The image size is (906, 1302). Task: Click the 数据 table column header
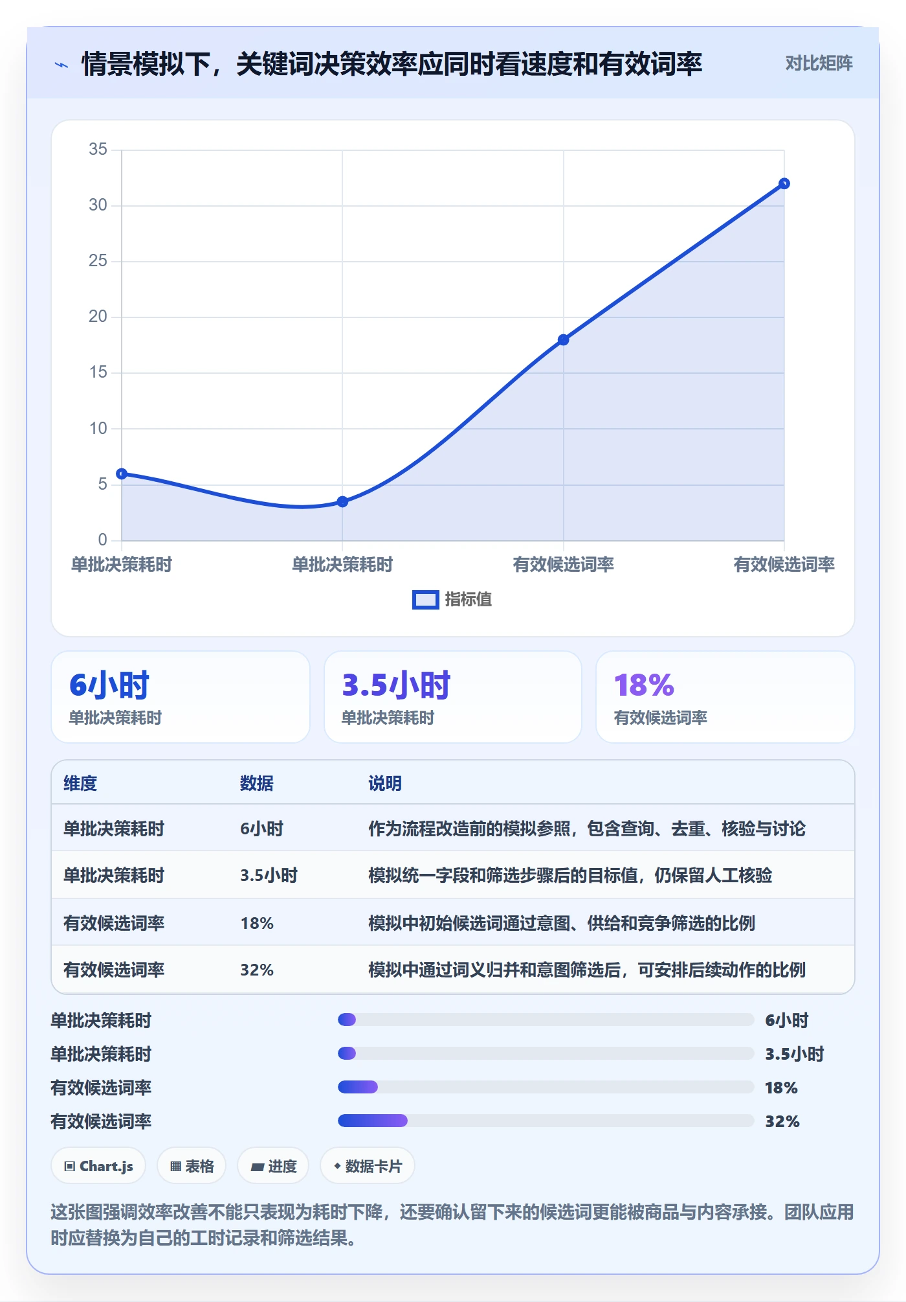pos(257,784)
